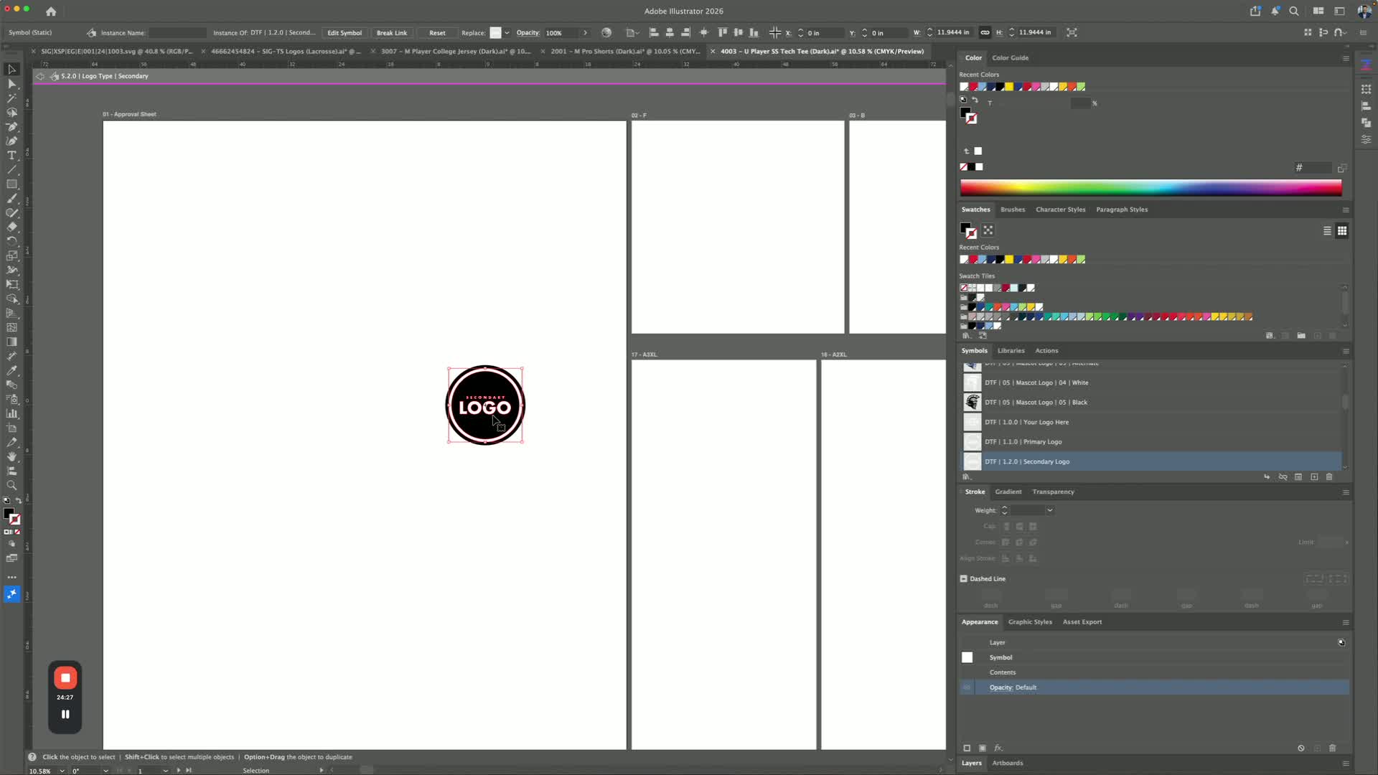Image resolution: width=1378 pixels, height=775 pixels.
Task: Switch to SIG-TS Logos (Lacrosse) document tab
Action: (x=286, y=52)
